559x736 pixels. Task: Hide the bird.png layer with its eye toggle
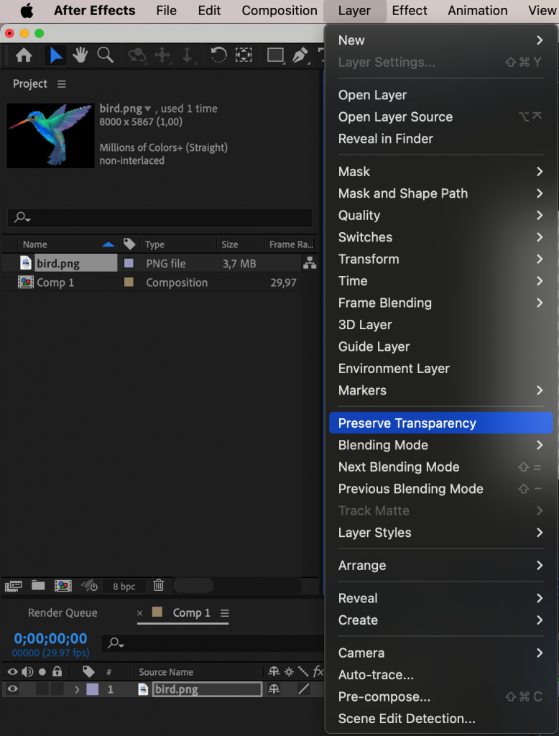pos(11,689)
